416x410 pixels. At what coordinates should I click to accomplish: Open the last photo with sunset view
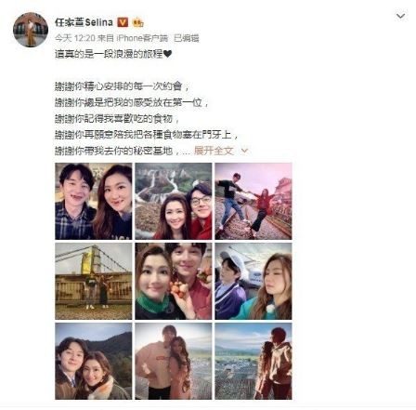point(253,361)
